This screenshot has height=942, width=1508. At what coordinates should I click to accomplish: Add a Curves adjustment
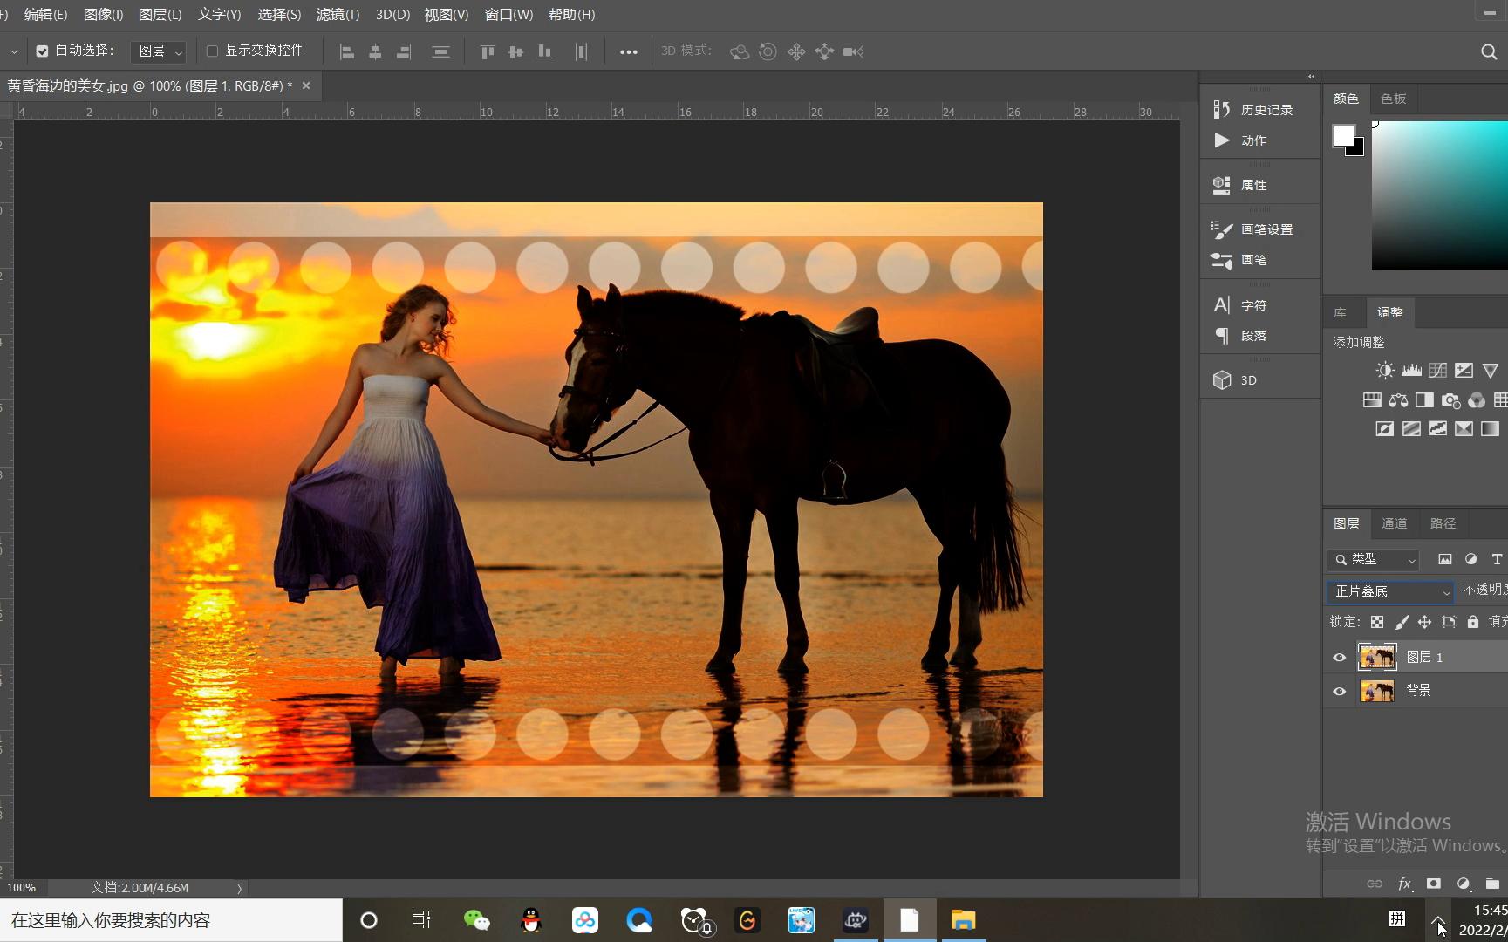1437,371
